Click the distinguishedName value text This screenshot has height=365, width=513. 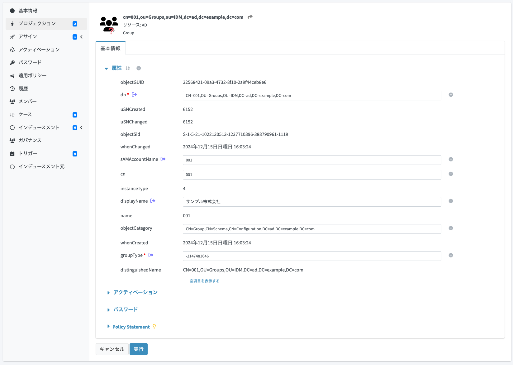(x=243, y=270)
